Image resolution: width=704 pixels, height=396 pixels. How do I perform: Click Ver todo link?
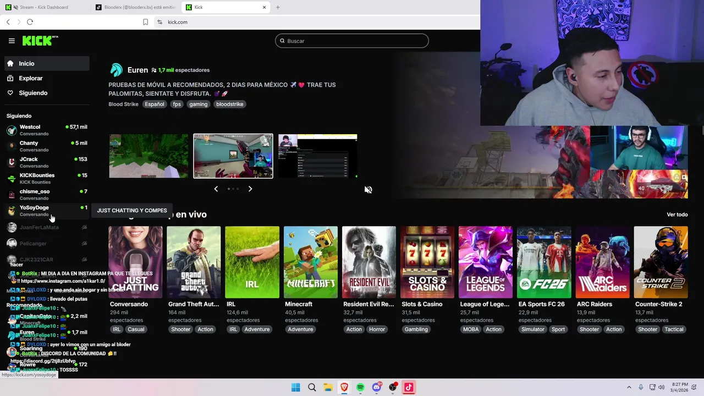677,215
